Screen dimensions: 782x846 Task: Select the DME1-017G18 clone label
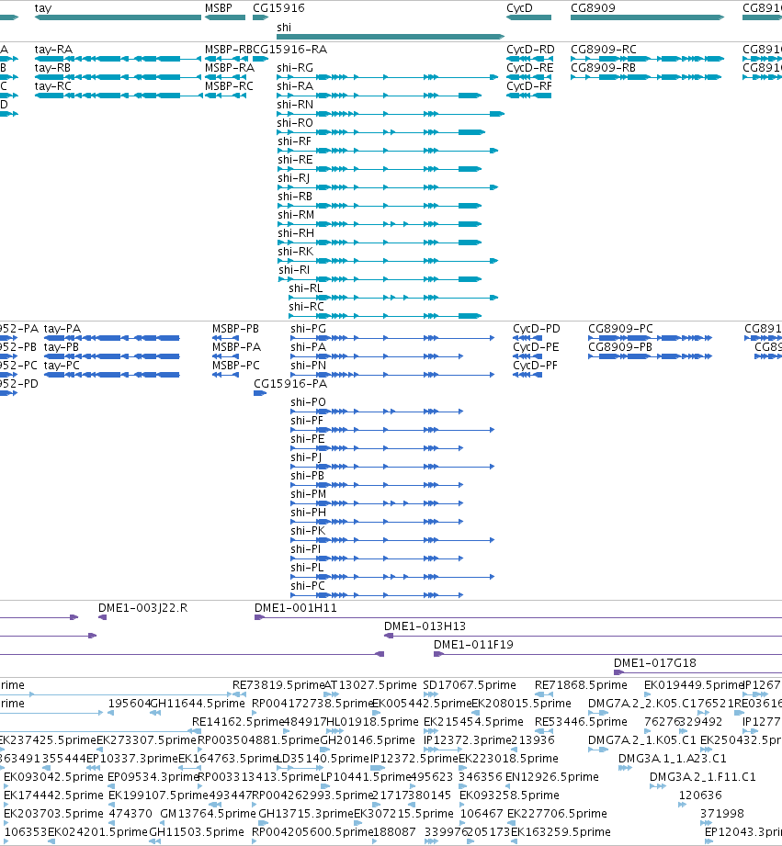point(655,663)
